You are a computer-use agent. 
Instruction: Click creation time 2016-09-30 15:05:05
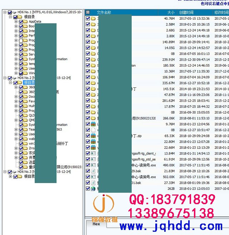(x=194, y=112)
